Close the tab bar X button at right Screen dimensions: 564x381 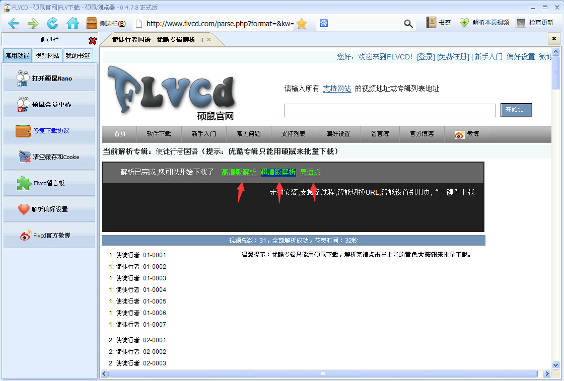[554, 38]
